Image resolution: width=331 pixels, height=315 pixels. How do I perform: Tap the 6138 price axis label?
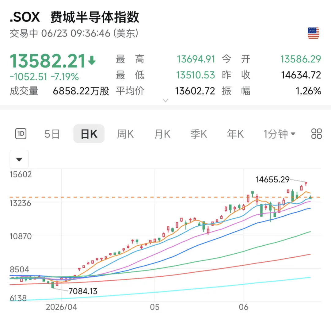[x=18, y=298]
